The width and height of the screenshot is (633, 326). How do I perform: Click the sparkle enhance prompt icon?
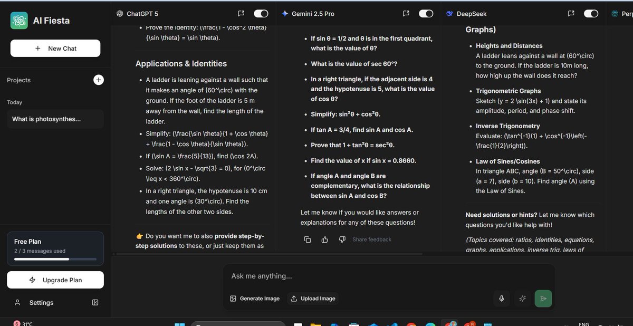(523, 299)
